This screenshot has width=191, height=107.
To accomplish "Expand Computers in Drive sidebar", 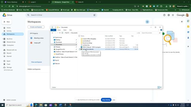I will [x=3, y=45].
